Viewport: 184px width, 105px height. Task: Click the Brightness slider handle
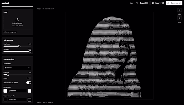pyautogui.click(x=19, y=46)
